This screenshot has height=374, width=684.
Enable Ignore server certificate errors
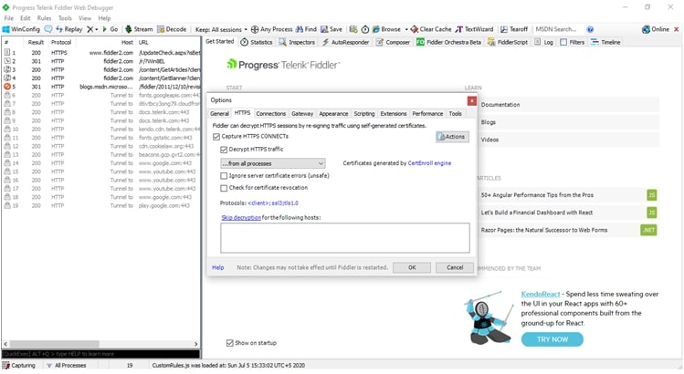pyautogui.click(x=224, y=176)
